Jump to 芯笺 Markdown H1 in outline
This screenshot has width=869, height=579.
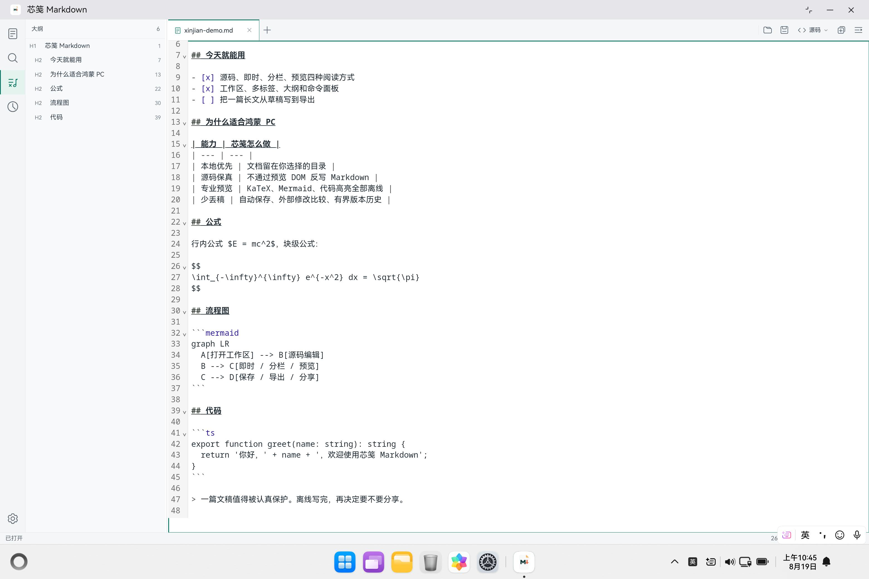[95, 45]
